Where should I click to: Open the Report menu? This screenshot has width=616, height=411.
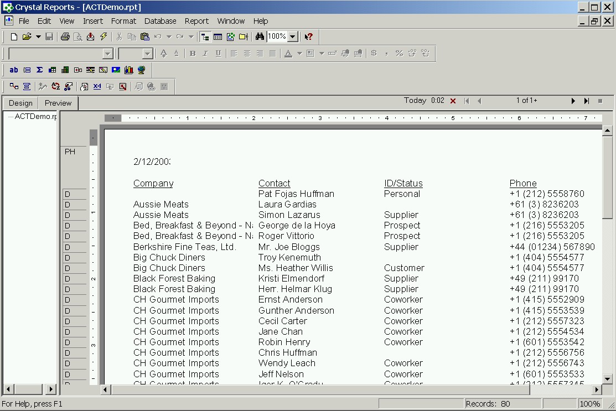pos(196,21)
